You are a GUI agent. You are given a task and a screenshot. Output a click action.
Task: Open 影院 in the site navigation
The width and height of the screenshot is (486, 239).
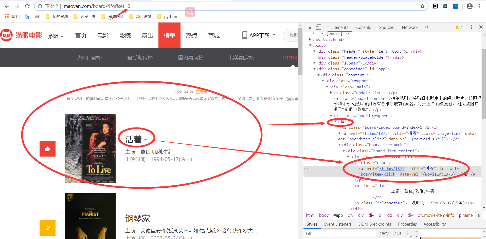click(x=125, y=35)
